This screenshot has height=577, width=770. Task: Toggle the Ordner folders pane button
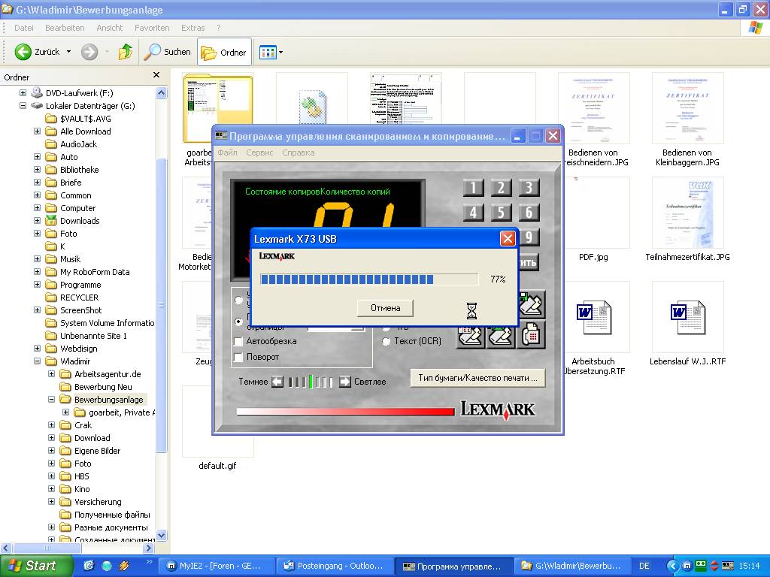pyautogui.click(x=224, y=52)
